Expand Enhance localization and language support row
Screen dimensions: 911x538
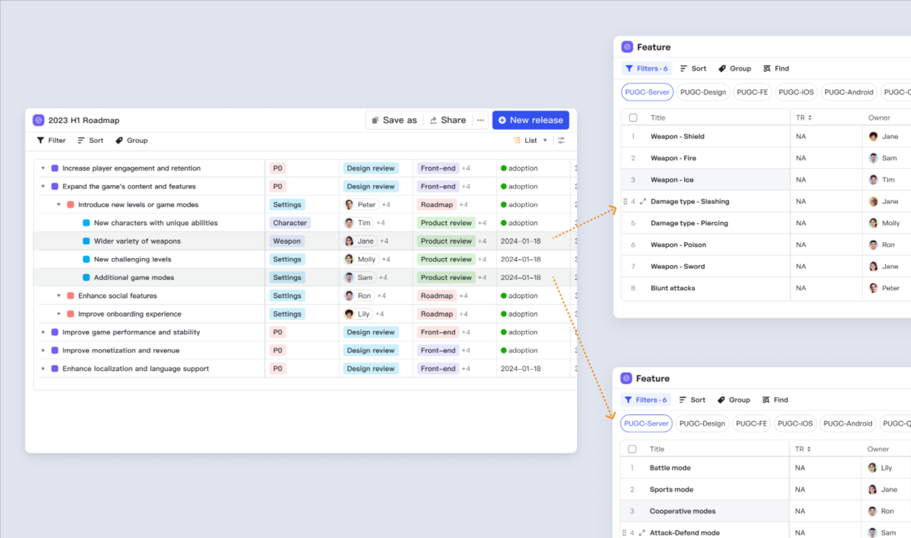pyautogui.click(x=43, y=369)
